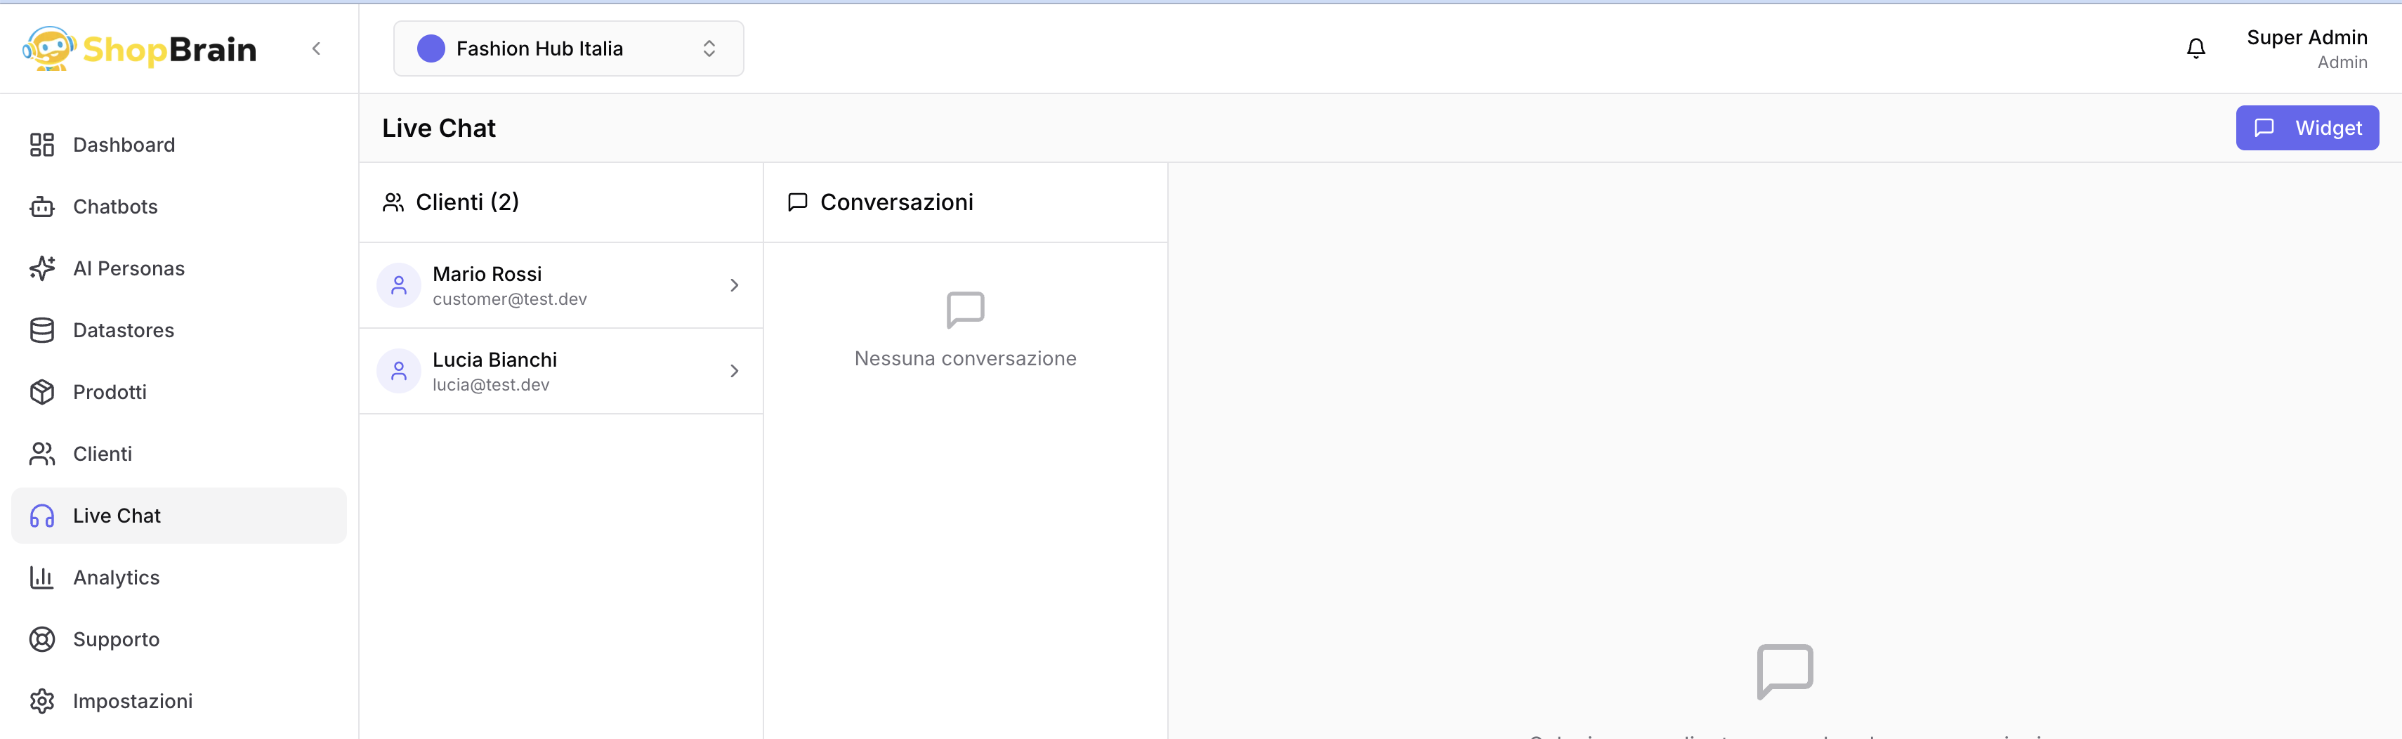Click the Clienti people icon in sidebar
The height and width of the screenshot is (739, 2402).
(x=42, y=454)
